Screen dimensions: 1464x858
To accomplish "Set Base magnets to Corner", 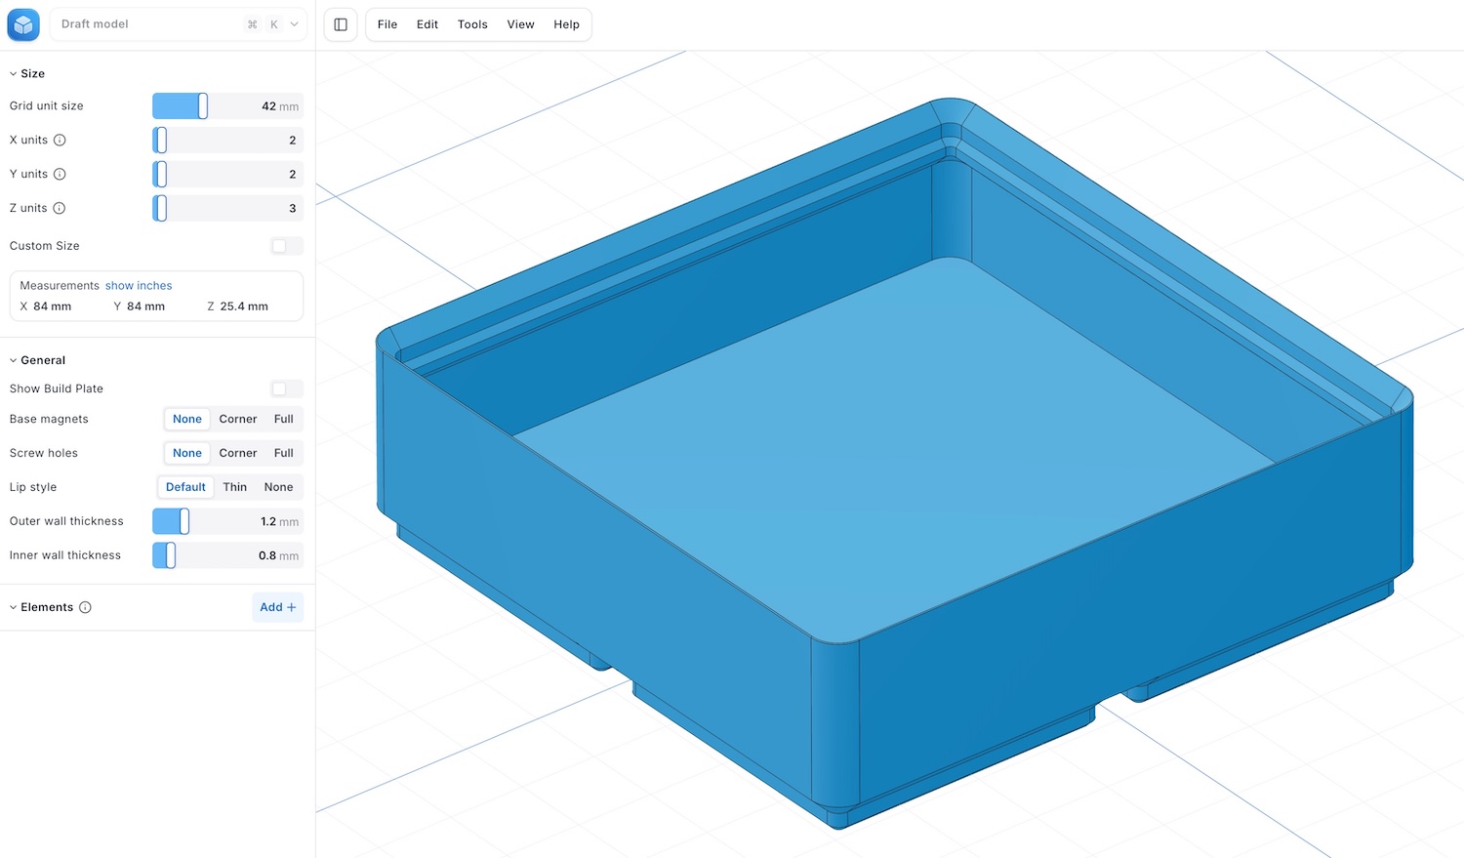I will coord(237,419).
